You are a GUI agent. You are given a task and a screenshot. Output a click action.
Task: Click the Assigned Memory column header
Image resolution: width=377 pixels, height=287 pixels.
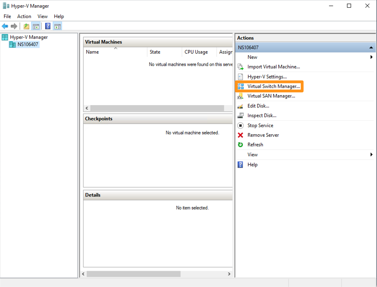point(224,52)
